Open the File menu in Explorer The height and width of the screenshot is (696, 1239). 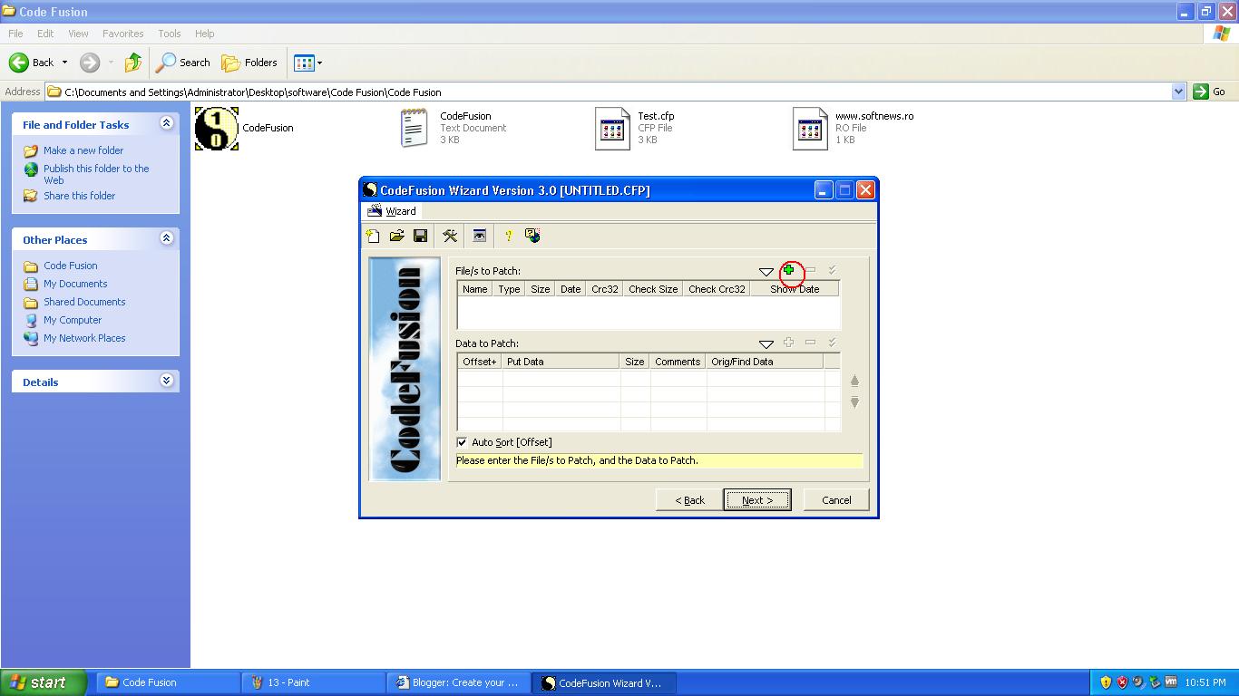15,34
